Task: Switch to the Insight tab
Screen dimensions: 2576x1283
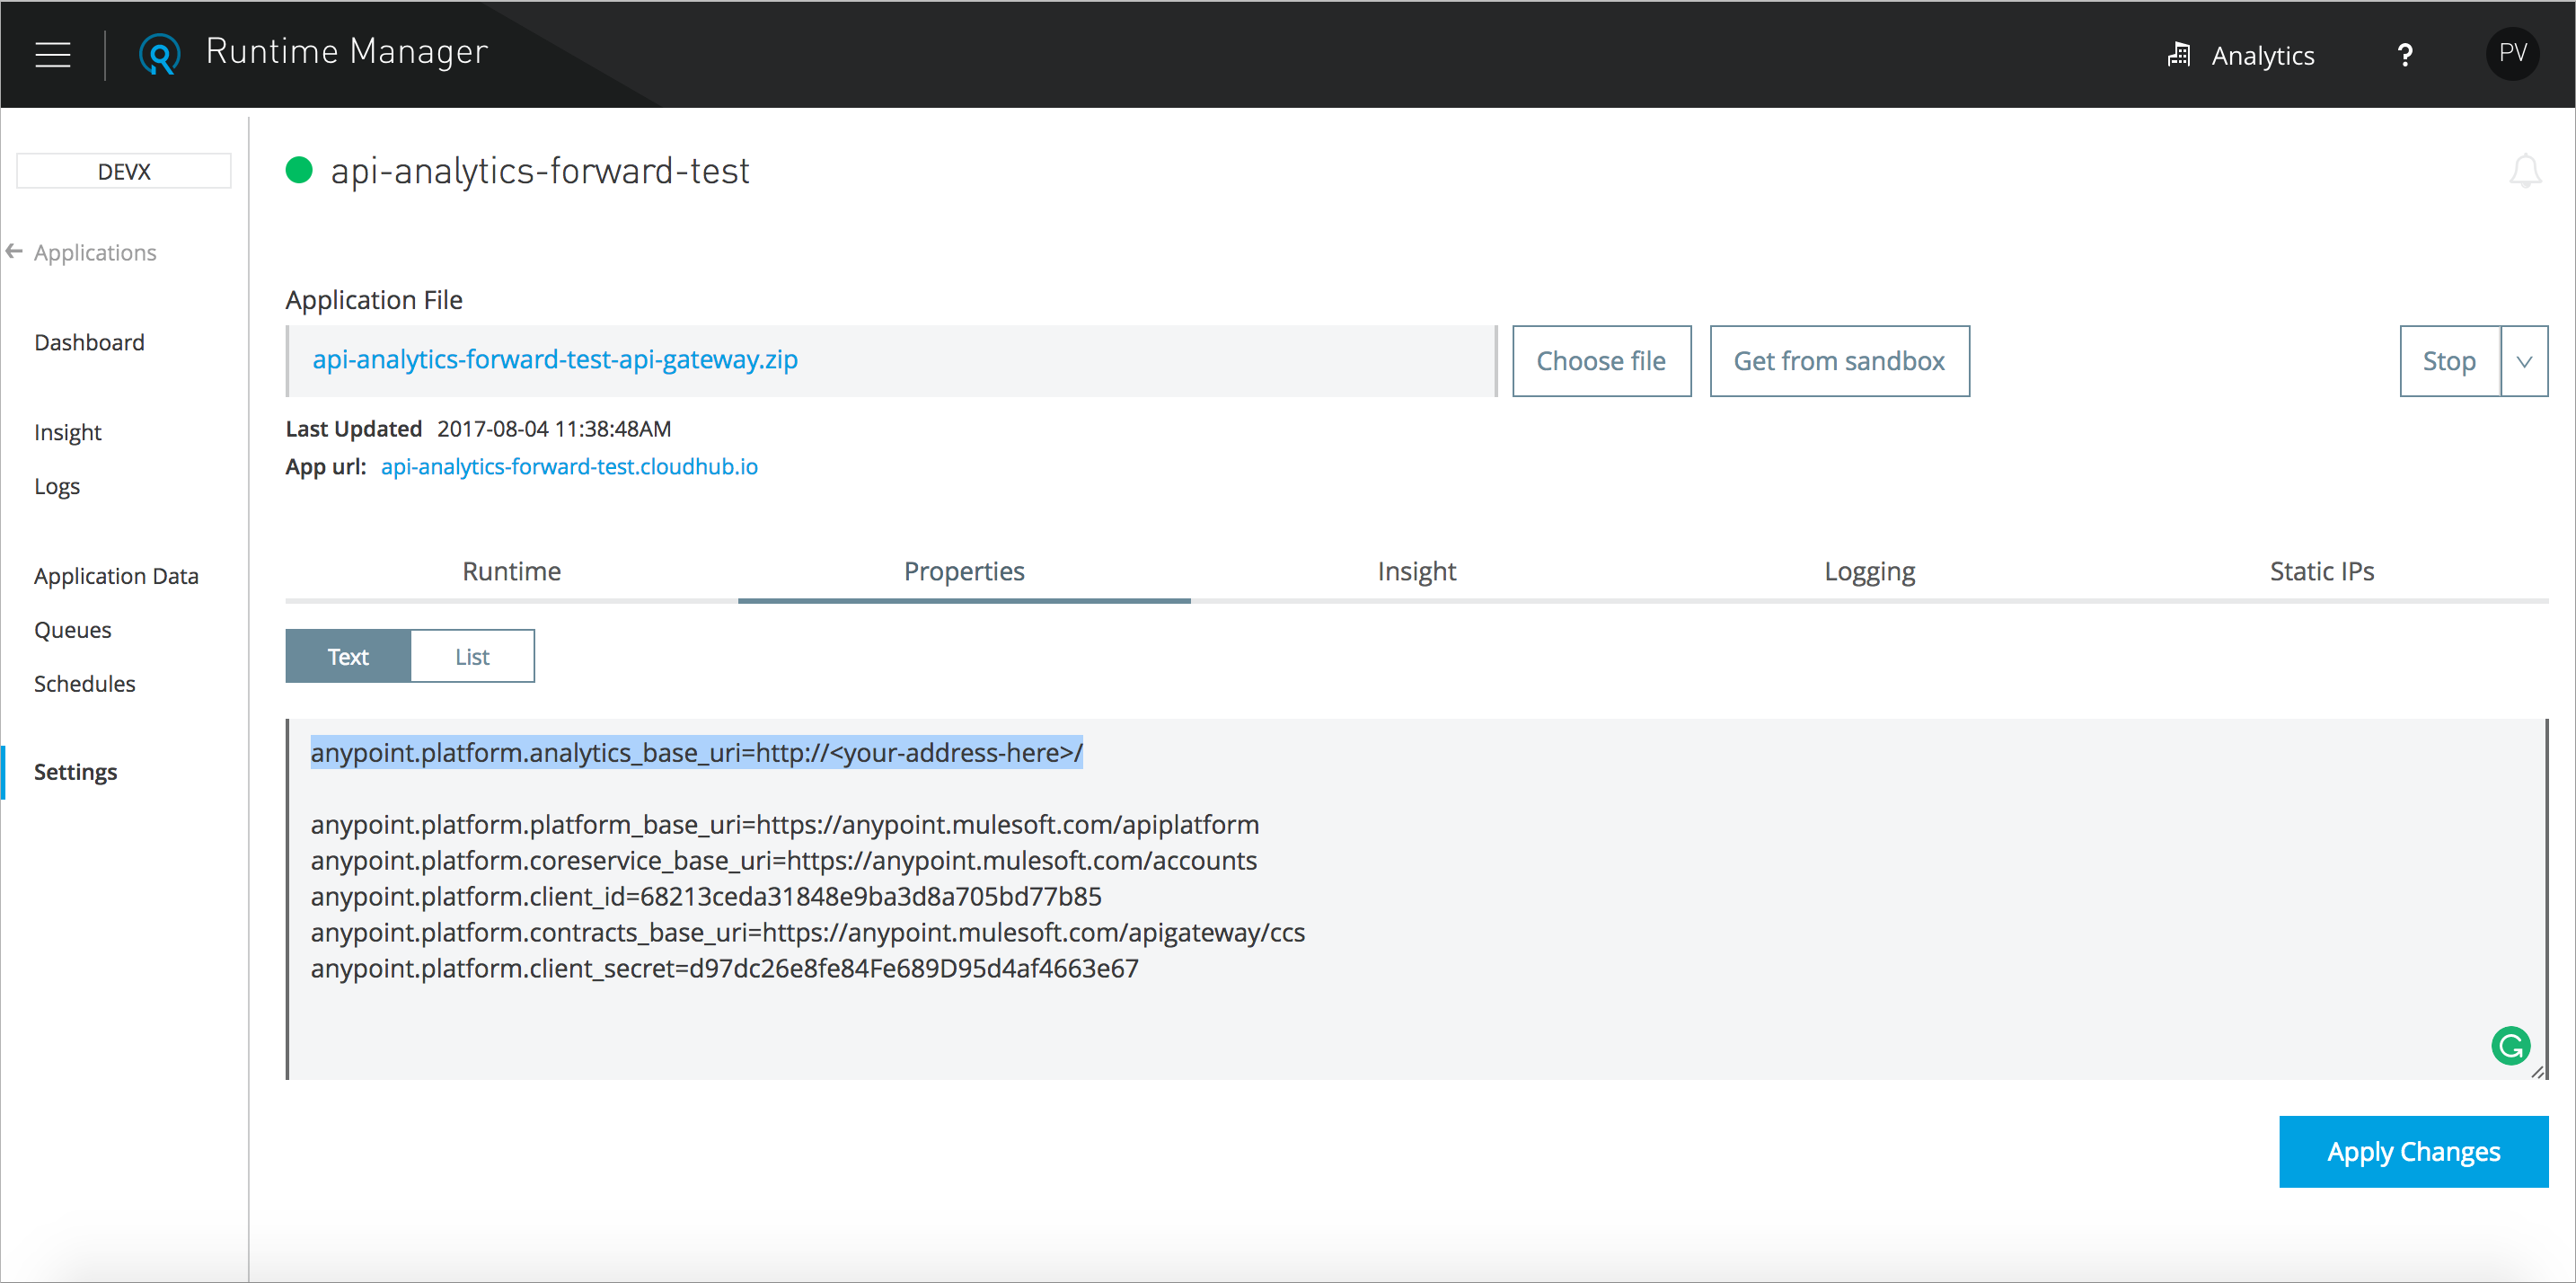Action: (1417, 570)
